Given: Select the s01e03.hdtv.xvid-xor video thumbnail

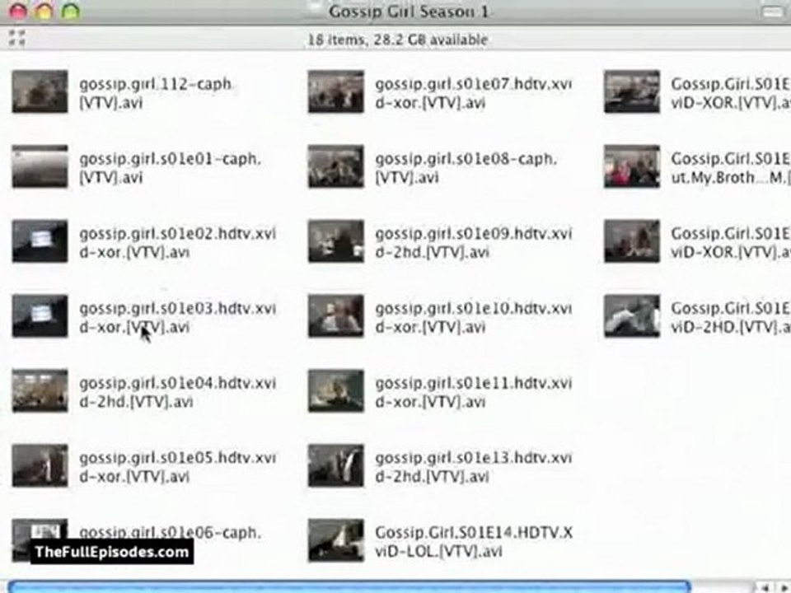Looking at the screenshot, I should pyautogui.click(x=40, y=315).
